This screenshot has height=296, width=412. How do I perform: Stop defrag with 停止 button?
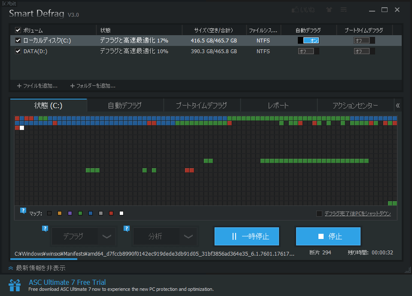(328, 236)
